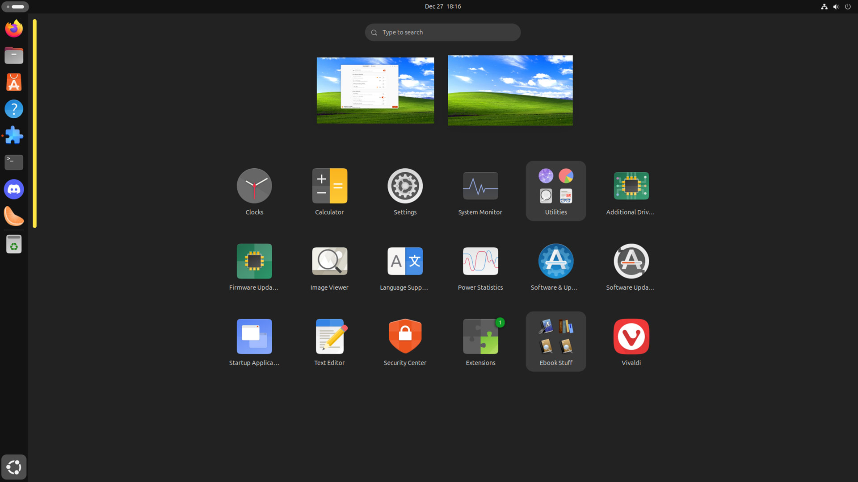858x482 pixels.
Task: Open Discord from the dock
Action: (x=14, y=190)
